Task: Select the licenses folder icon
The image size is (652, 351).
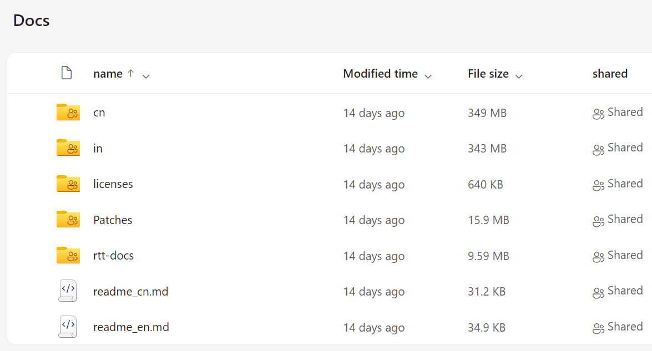Action: click(x=68, y=184)
